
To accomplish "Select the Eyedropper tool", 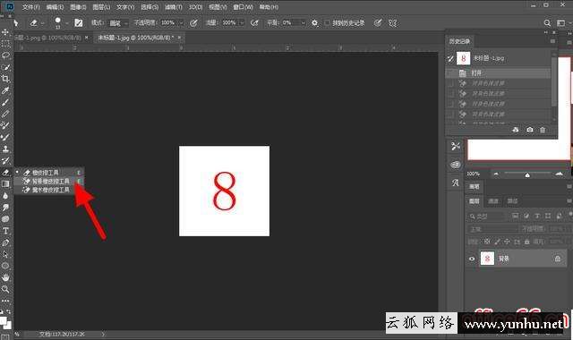I will pyautogui.click(x=5, y=90).
